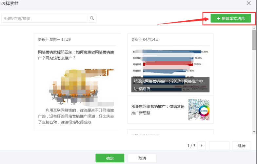Image resolution: width=257 pixels, height=164 pixels.
Task: Close the 选择素材 dialog
Action: tap(248, 3)
